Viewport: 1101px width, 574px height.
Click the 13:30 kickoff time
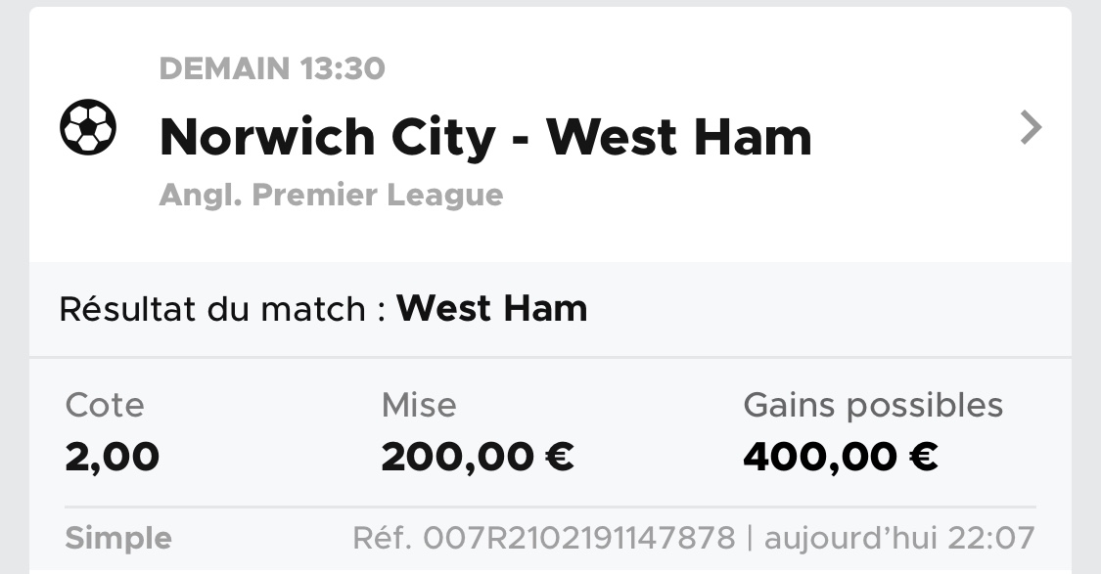[348, 68]
